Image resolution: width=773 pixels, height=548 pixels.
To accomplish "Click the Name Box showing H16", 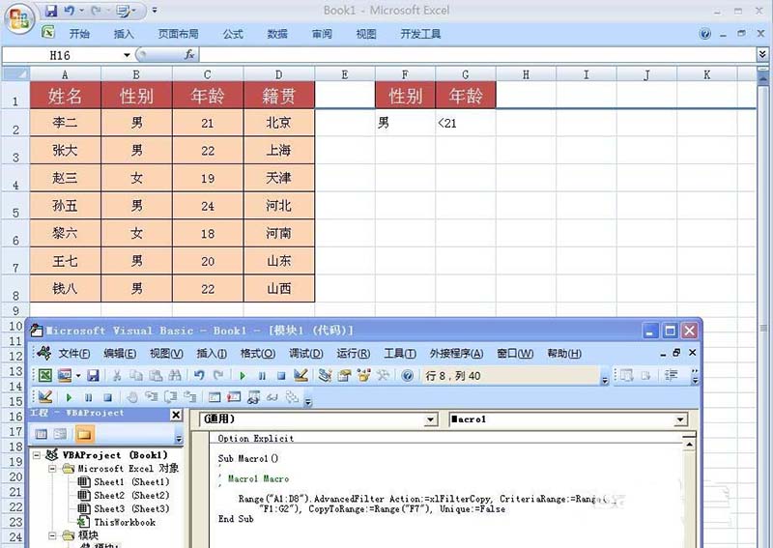I will (61, 55).
